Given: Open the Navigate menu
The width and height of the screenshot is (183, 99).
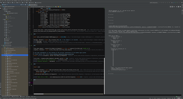Looking at the screenshot, I should point(9,1).
